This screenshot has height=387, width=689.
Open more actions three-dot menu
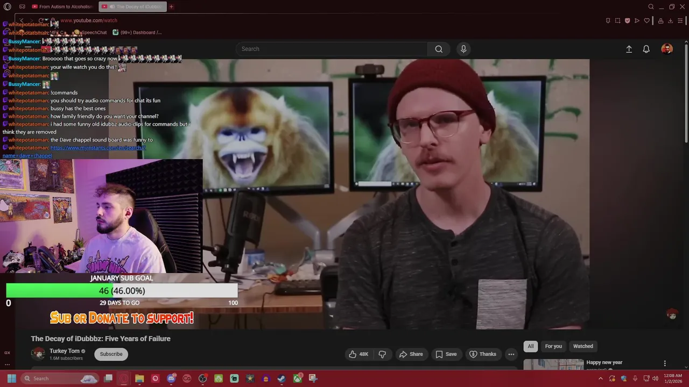click(511, 354)
